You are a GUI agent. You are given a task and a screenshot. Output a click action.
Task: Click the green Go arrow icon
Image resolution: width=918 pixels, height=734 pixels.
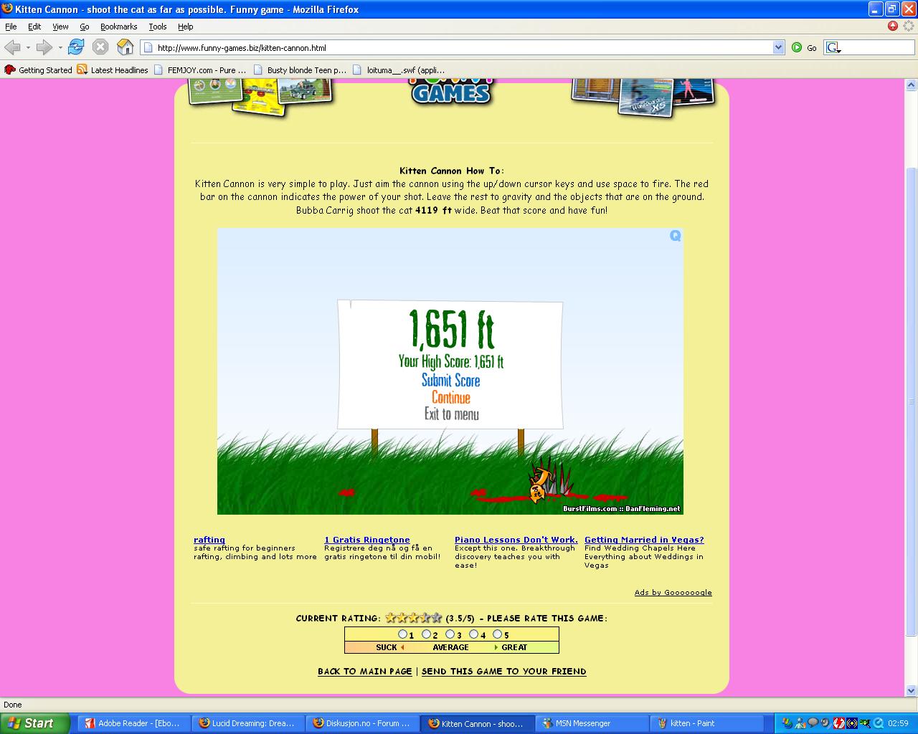(797, 47)
